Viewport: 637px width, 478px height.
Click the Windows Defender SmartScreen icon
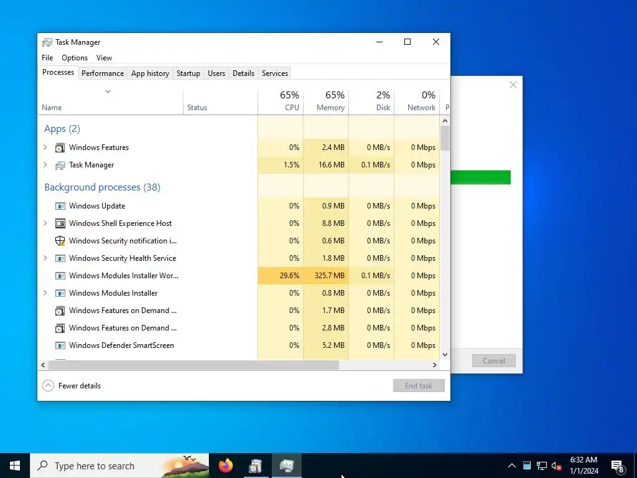(60, 345)
